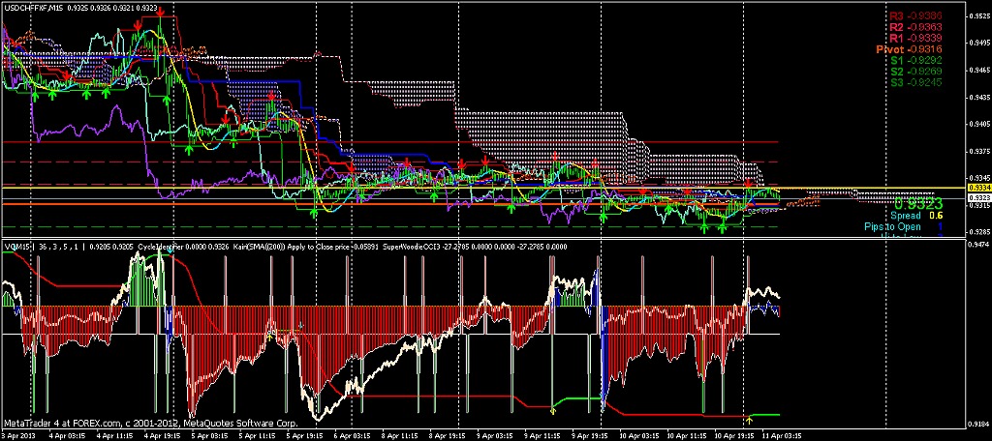Click the 9 Apr 03:15 time label
This screenshot has width=992, height=441.
pyautogui.click(x=495, y=435)
